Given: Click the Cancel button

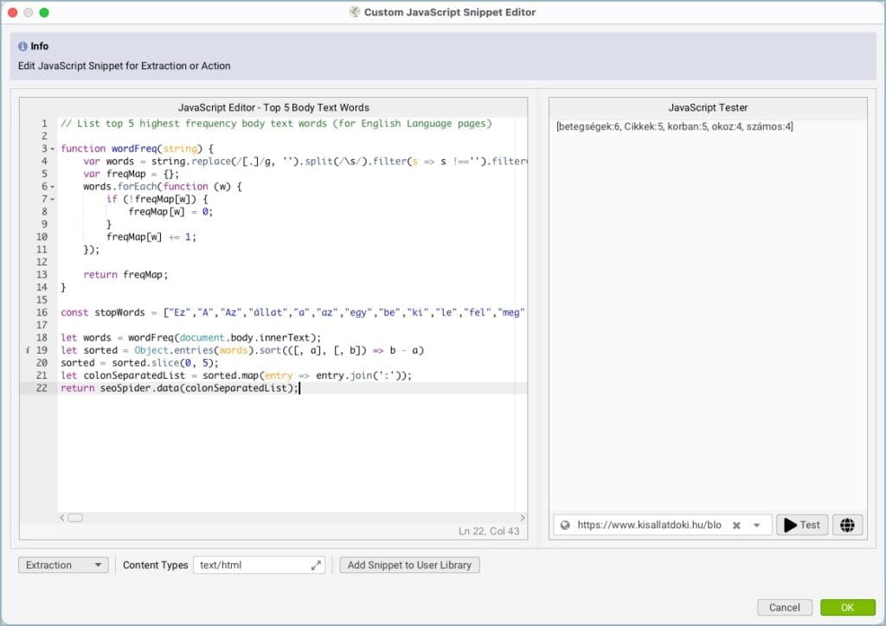Looking at the screenshot, I should (784, 608).
